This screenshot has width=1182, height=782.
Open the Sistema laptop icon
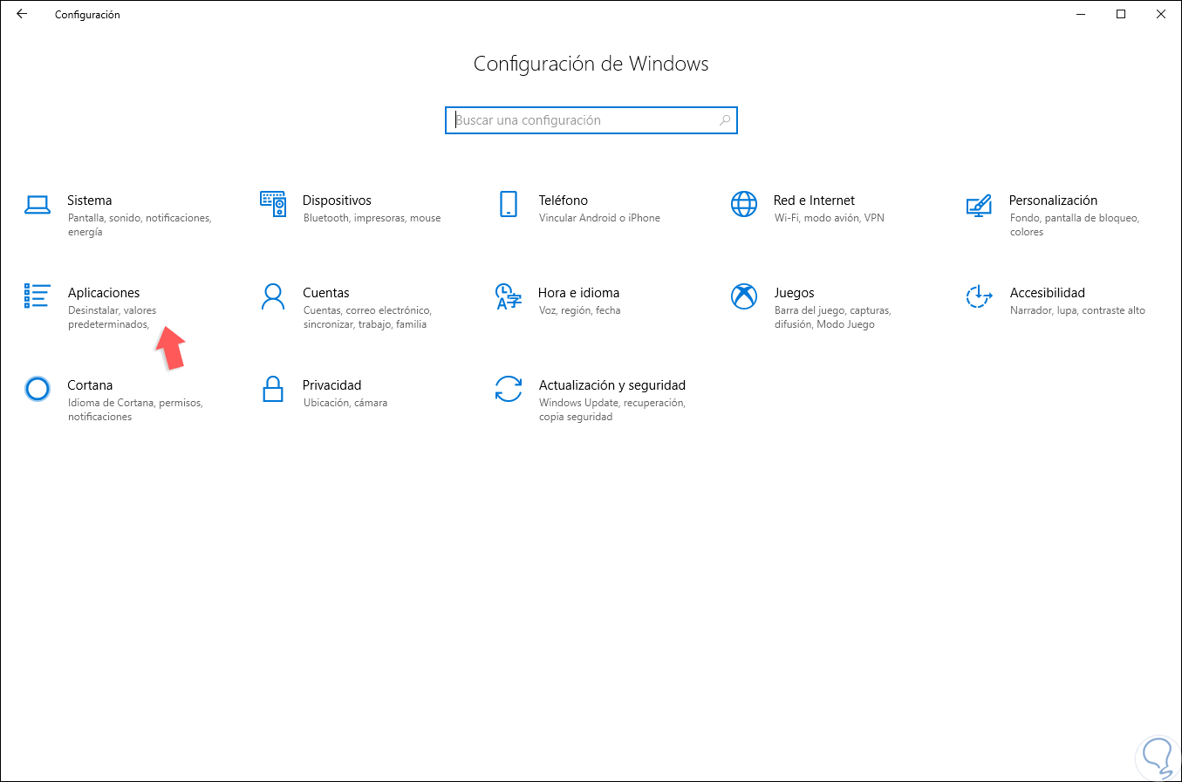pyautogui.click(x=38, y=205)
